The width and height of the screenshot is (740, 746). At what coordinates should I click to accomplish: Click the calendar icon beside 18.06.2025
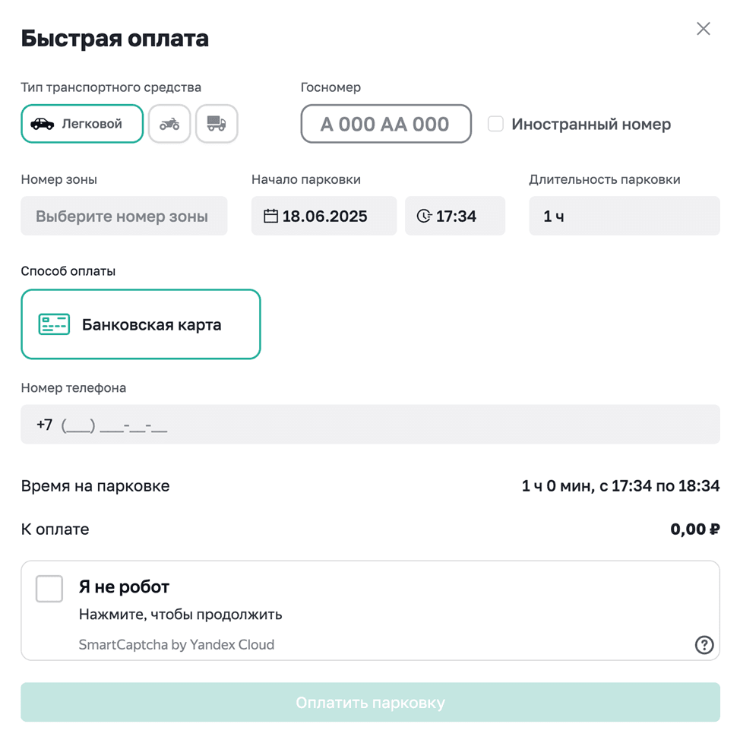click(x=270, y=216)
